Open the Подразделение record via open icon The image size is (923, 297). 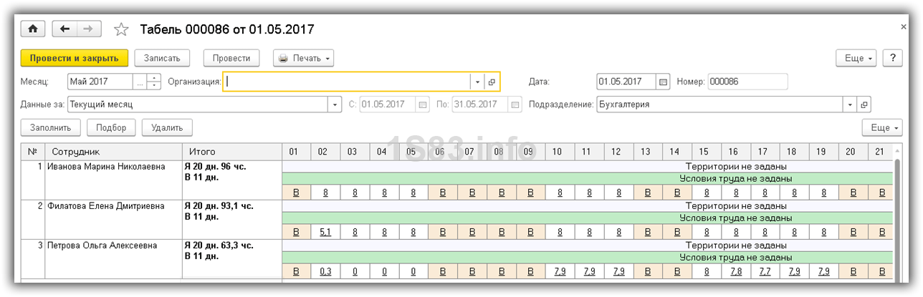coord(864,104)
